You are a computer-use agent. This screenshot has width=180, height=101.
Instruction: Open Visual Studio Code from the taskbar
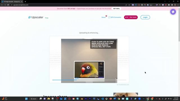pyautogui.click(x=102, y=99)
